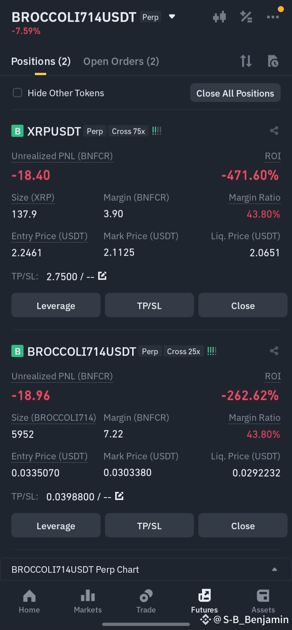The height and width of the screenshot is (630, 292).
Task: Edit XRPUSDT TP/SL pencil icon
Action: tap(102, 276)
